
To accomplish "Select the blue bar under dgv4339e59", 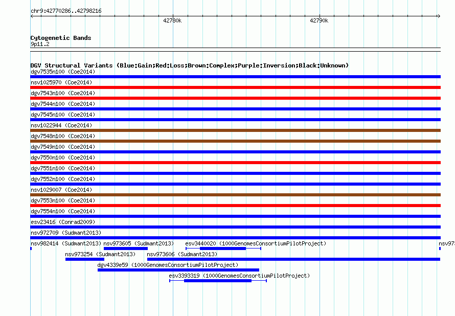I will 178,270.
